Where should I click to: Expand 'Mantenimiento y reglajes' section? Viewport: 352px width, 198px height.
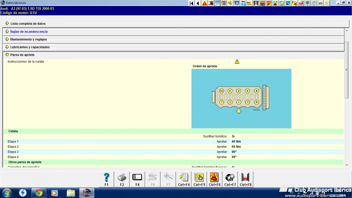(173, 39)
